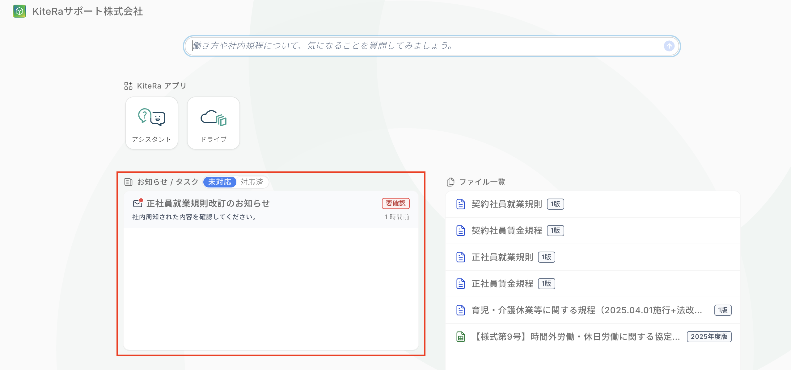The image size is (791, 370).
Task: Click the KiteRa アプリ grid icon
Action: 128,86
